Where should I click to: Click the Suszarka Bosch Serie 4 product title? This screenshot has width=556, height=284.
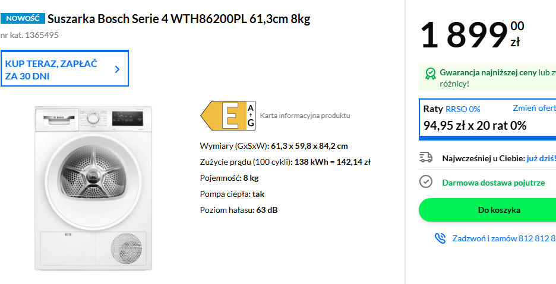coord(179,19)
